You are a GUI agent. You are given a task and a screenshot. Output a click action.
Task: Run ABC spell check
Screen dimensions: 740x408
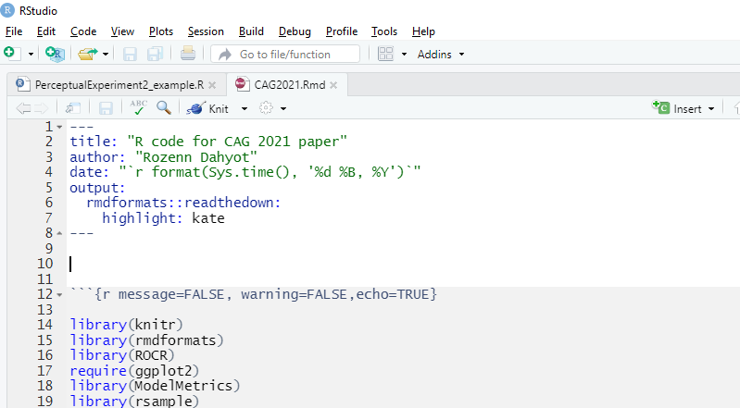[139, 107]
